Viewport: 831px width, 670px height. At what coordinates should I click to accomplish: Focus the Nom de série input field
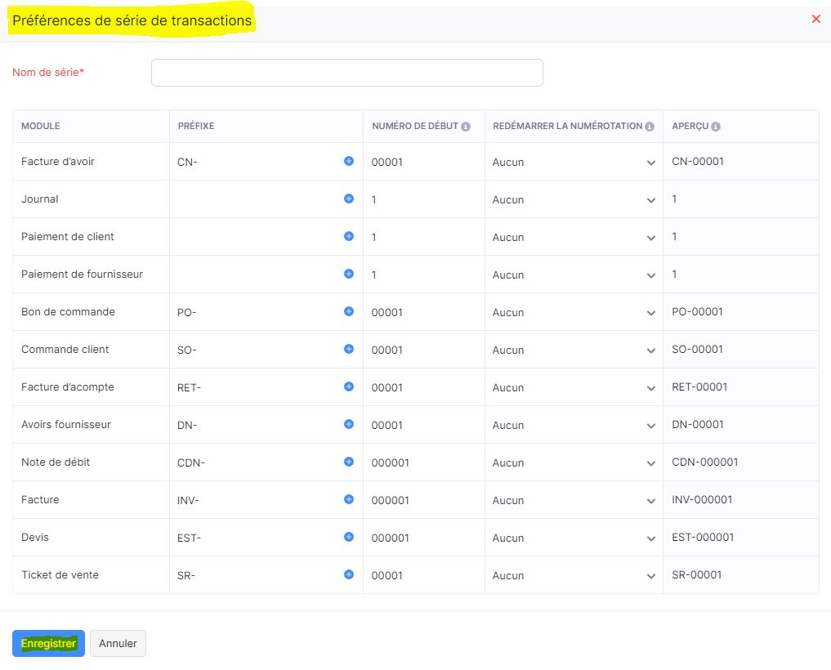(x=347, y=73)
